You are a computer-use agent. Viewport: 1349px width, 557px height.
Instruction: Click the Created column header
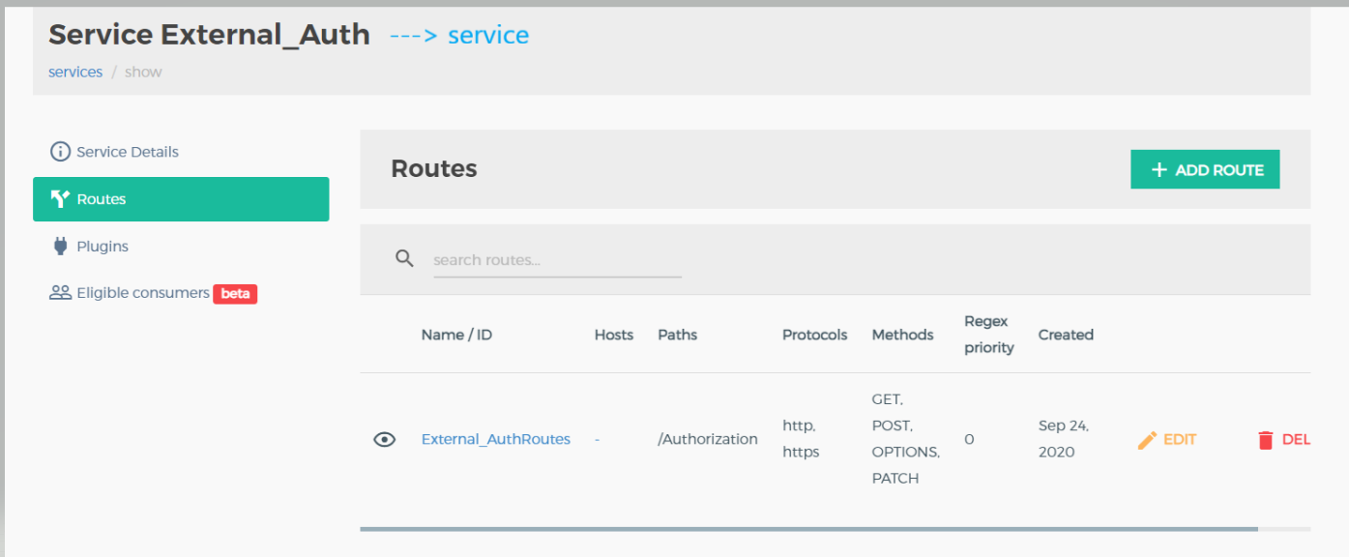[x=1066, y=335]
